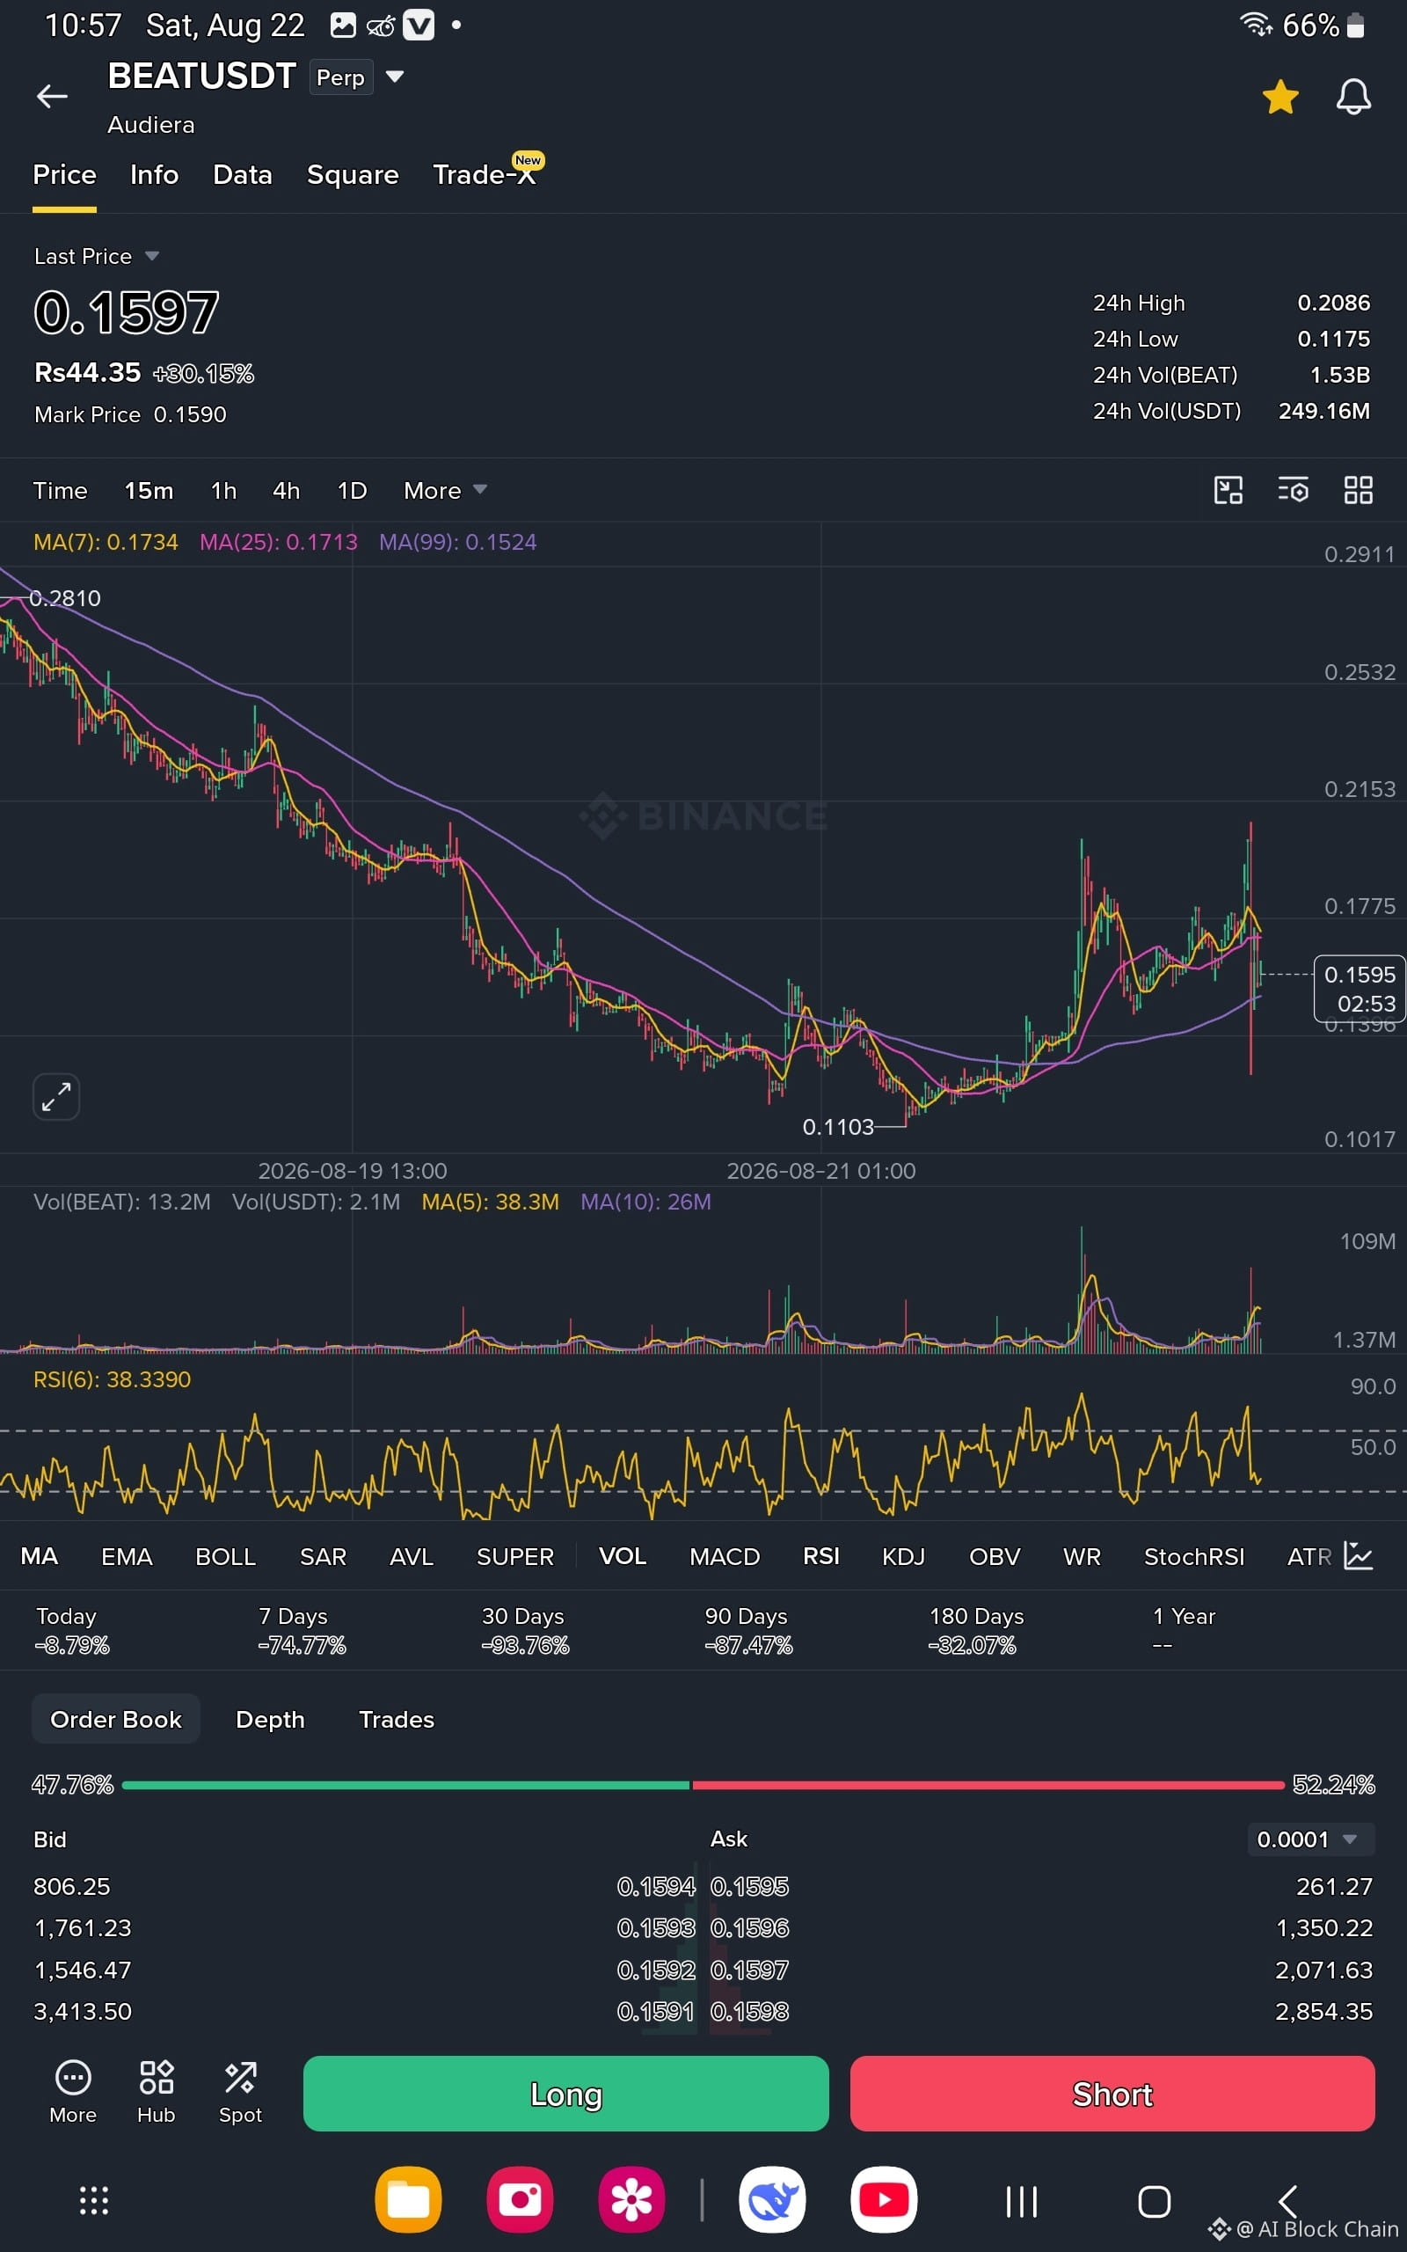1407x2252 pixels.
Task: Open the Hub shortcut
Action: pos(157,2093)
